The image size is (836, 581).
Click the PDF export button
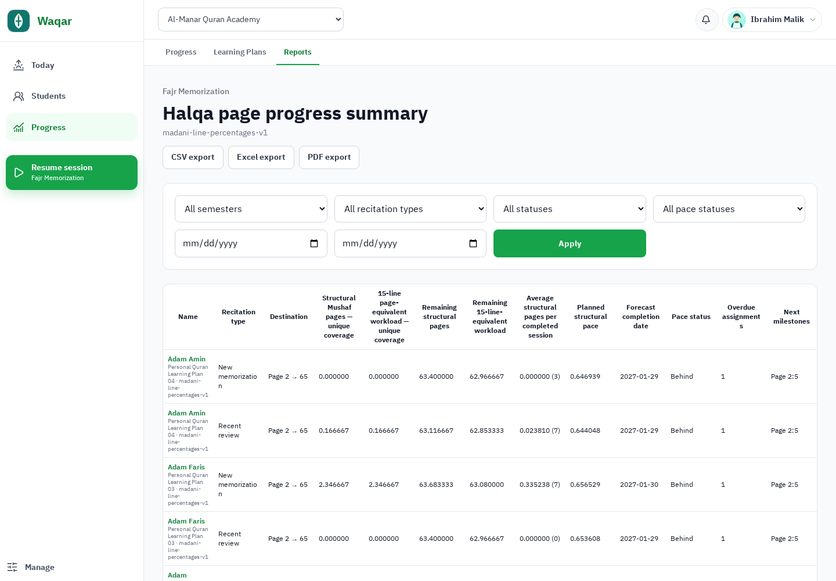tap(329, 157)
